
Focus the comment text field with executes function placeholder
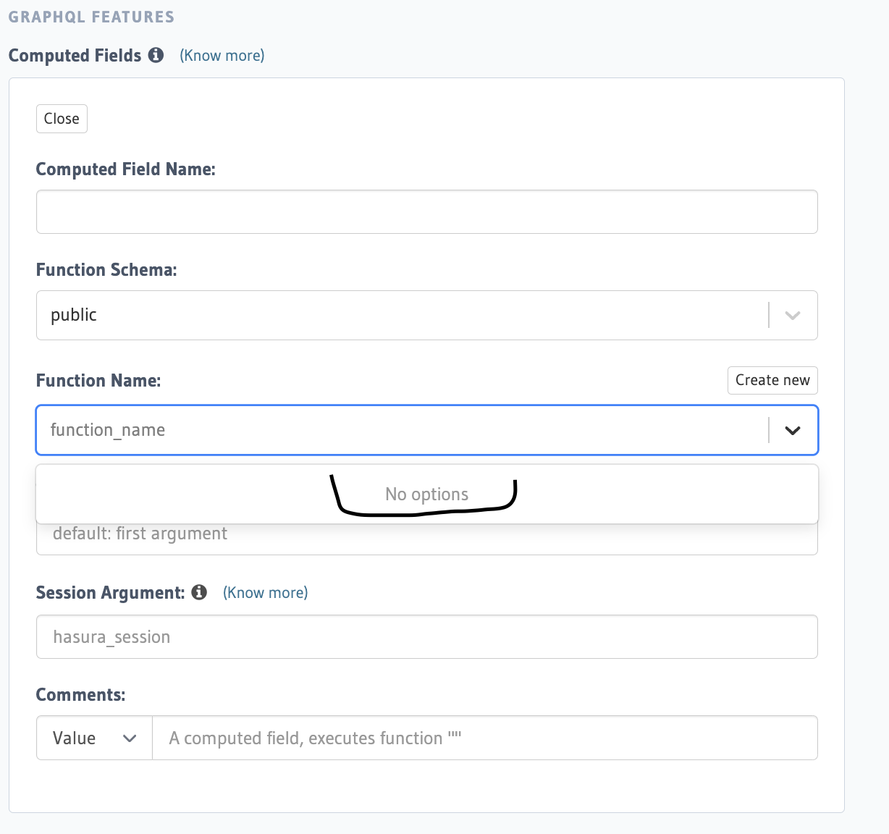tap(485, 738)
